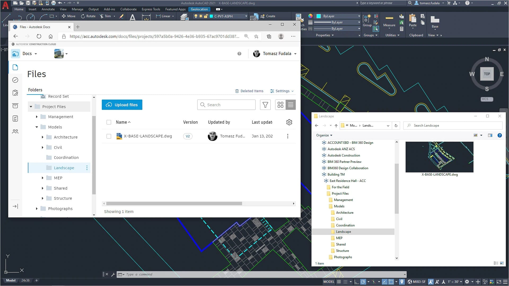Click the Undo arrow in quick access toolbar
Image resolution: width=509 pixels, height=286 pixels.
pyautogui.click(x=60, y=3)
